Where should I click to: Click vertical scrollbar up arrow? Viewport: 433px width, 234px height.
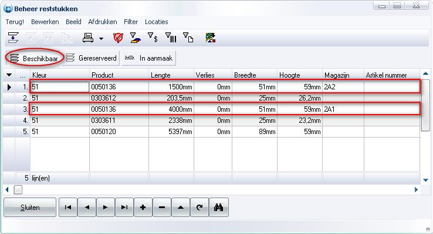click(x=425, y=73)
